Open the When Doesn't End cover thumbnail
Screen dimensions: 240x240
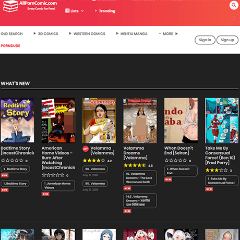181,121
